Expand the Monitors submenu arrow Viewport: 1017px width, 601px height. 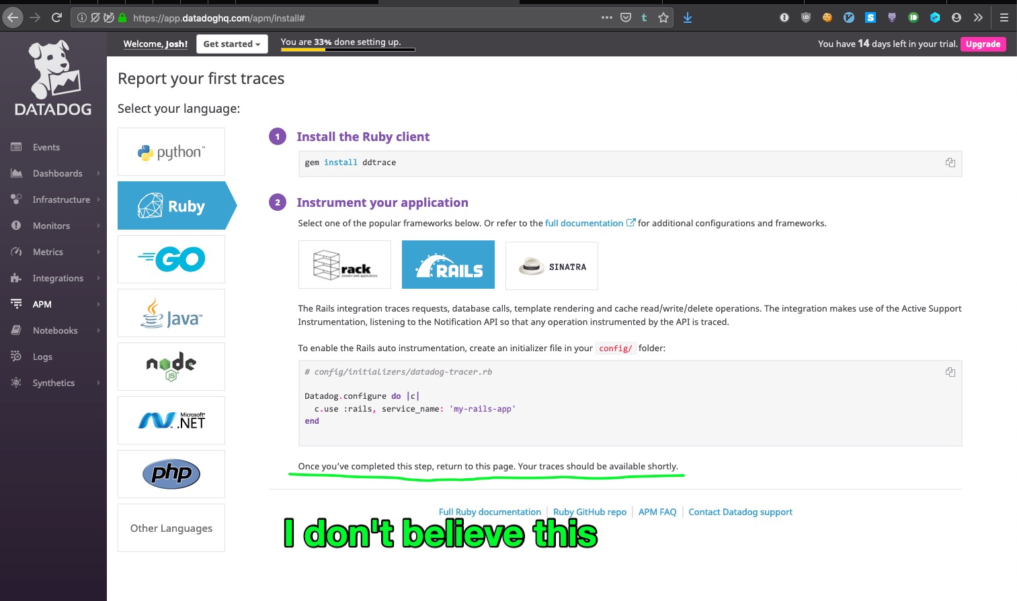98,226
